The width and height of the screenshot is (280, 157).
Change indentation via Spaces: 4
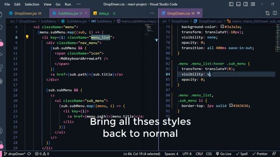click(x=171, y=154)
